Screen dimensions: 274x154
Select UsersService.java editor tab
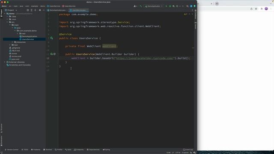click(79, 10)
